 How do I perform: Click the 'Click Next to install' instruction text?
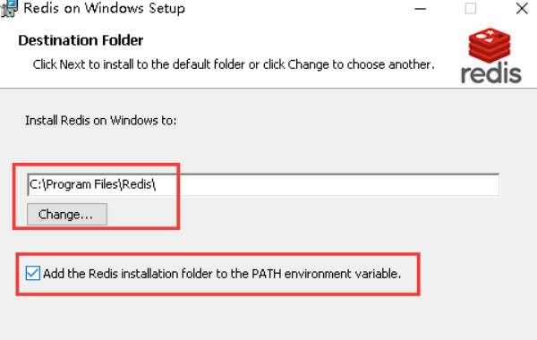tap(234, 64)
